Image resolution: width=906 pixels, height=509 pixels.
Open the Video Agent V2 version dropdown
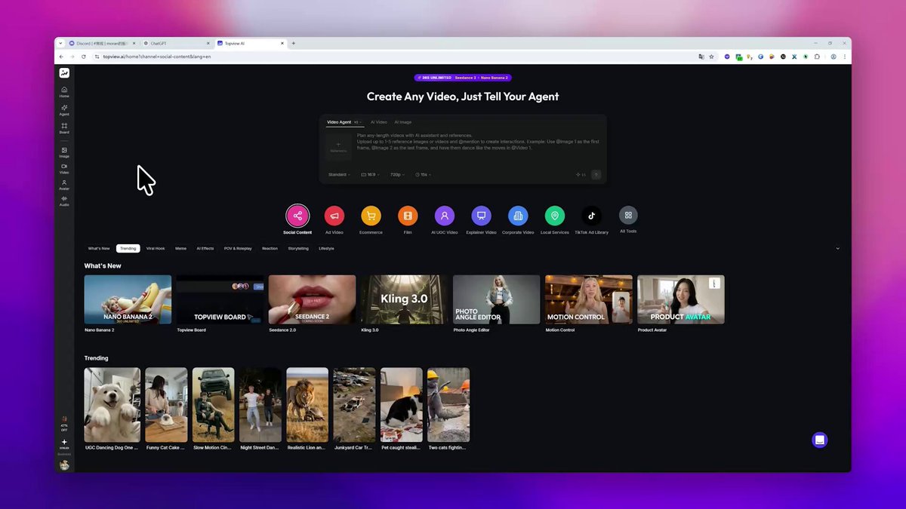(x=358, y=122)
